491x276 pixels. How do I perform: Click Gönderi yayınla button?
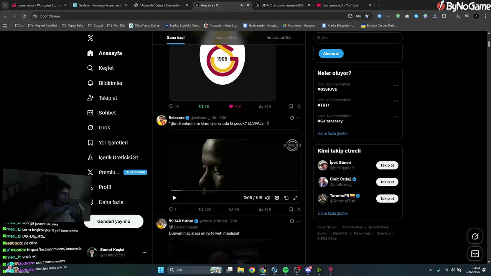pos(114,221)
